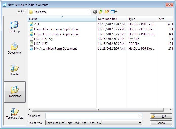Expand the File name history dropdown
Image resolution: width=176 pixels, height=129 pixels.
(140, 116)
